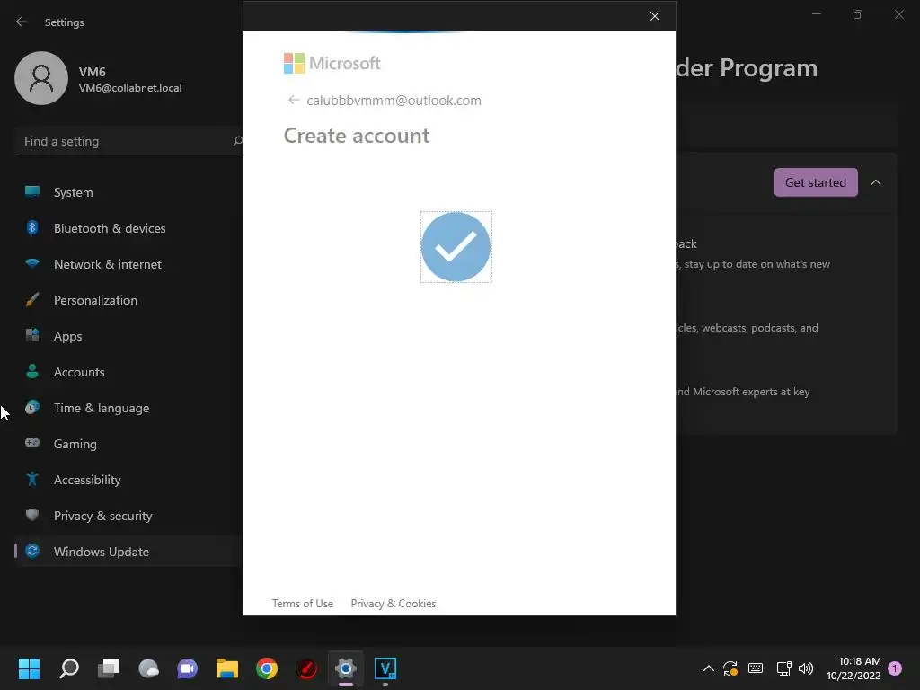Click the Apps grid icon in sidebar

pos(32,335)
